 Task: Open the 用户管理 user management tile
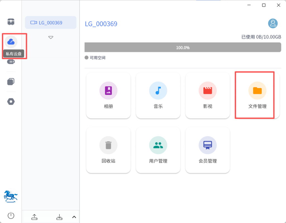click(x=158, y=150)
